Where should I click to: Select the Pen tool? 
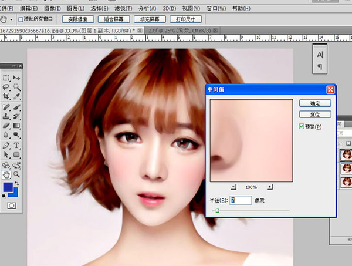[6, 145]
